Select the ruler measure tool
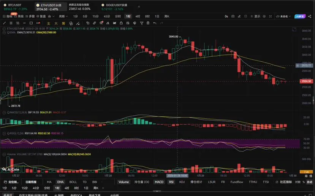The height and width of the screenshot is (196, 315). point(94,23)
